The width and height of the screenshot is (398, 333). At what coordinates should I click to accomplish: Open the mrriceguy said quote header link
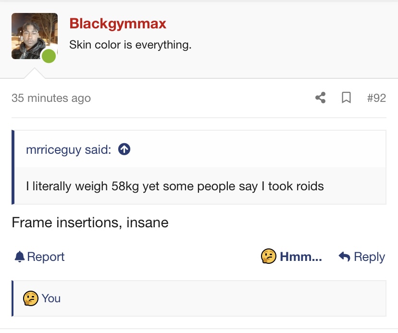pyautogui.click(x=69, y=149)
